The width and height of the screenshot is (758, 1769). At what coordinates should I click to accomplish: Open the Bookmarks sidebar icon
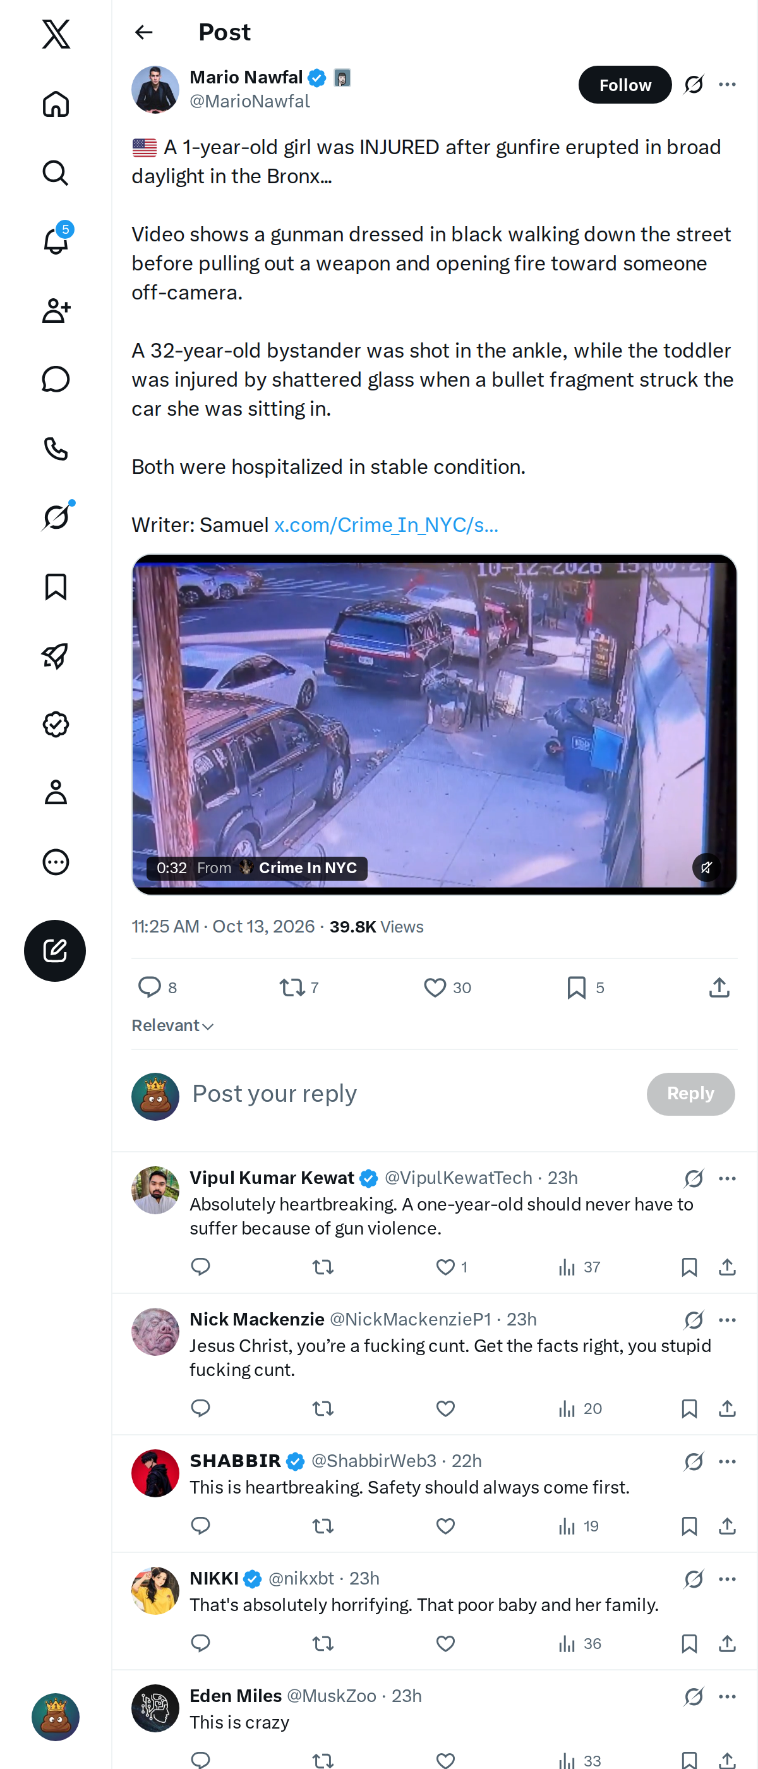(x=56, y=586)
